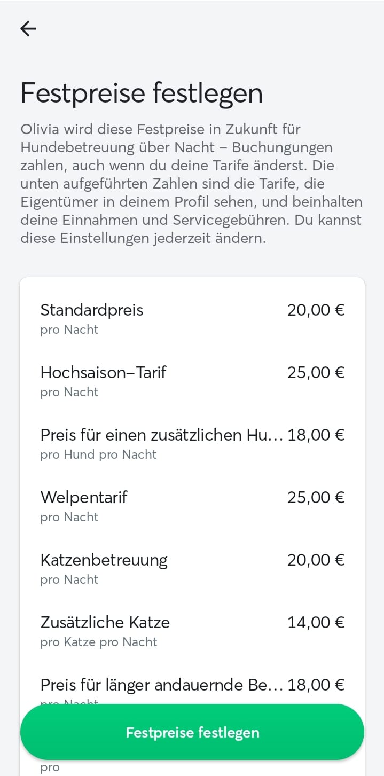Select the Zusätzliche Katze label
The width and height of the screenshot is (384, 776).
105,623
